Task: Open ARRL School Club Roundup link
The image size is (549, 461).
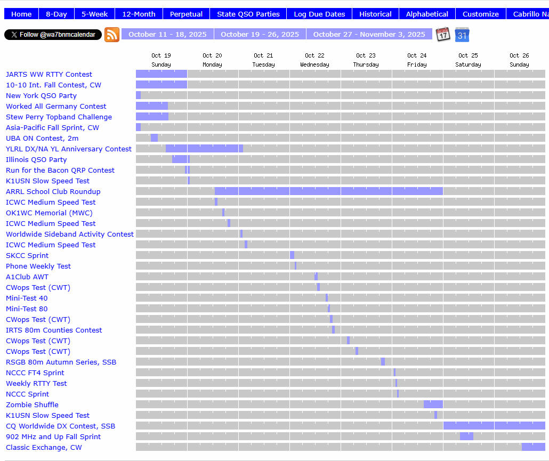Action: point(53,191)
